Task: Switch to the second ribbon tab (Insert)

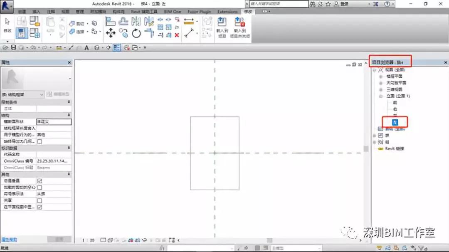Action: coord(36,12)
